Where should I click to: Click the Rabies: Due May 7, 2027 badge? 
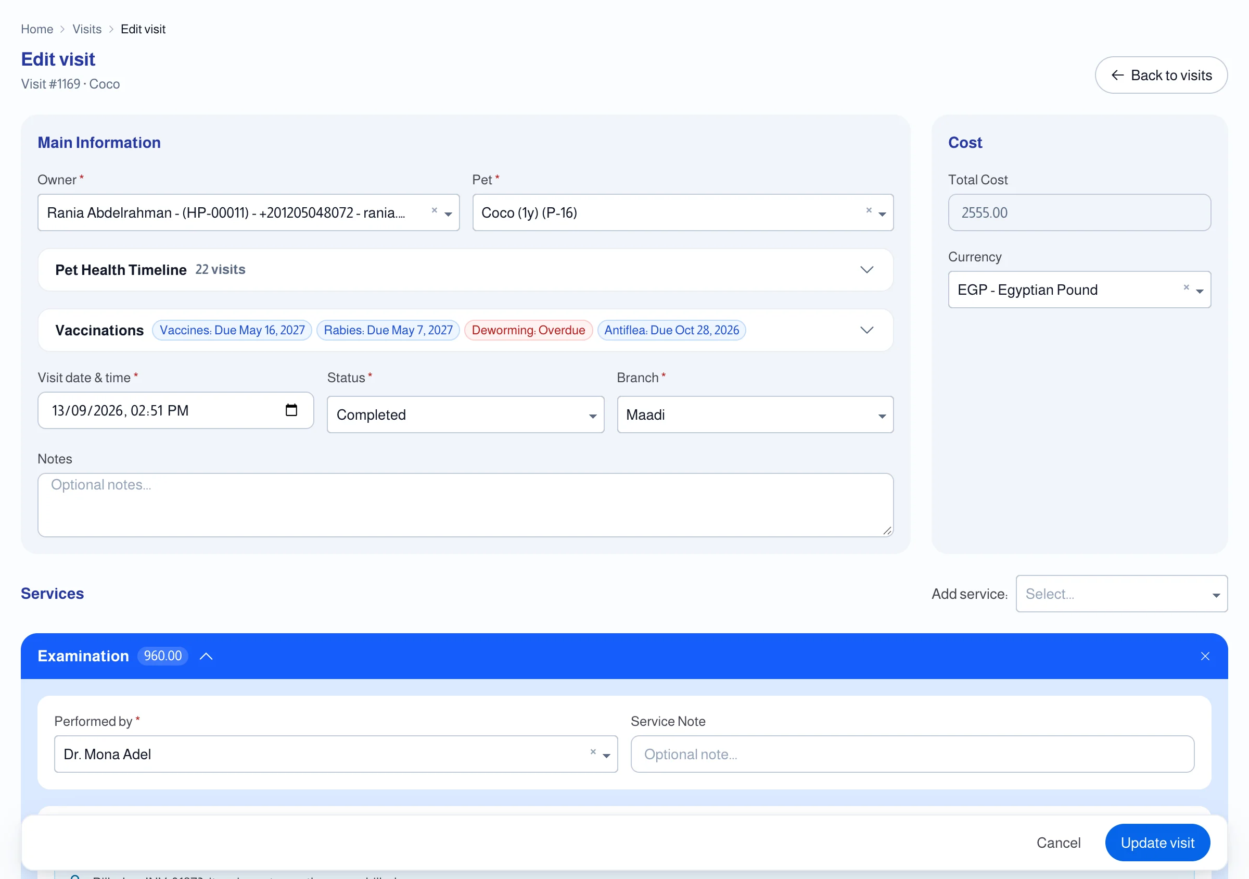click(388, 330)
